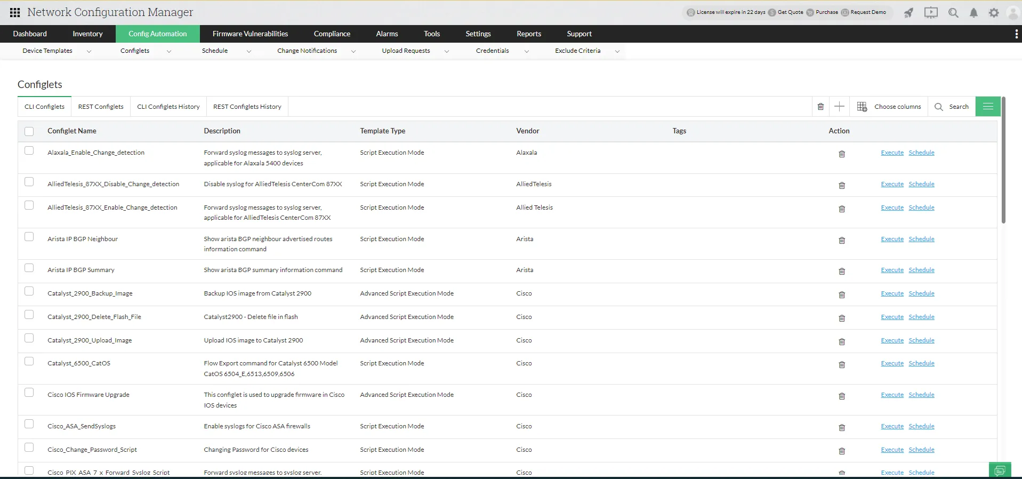Check Catalyst_6500_CatOS checkbox
The image size is (1022, 479).
[29, 361]
